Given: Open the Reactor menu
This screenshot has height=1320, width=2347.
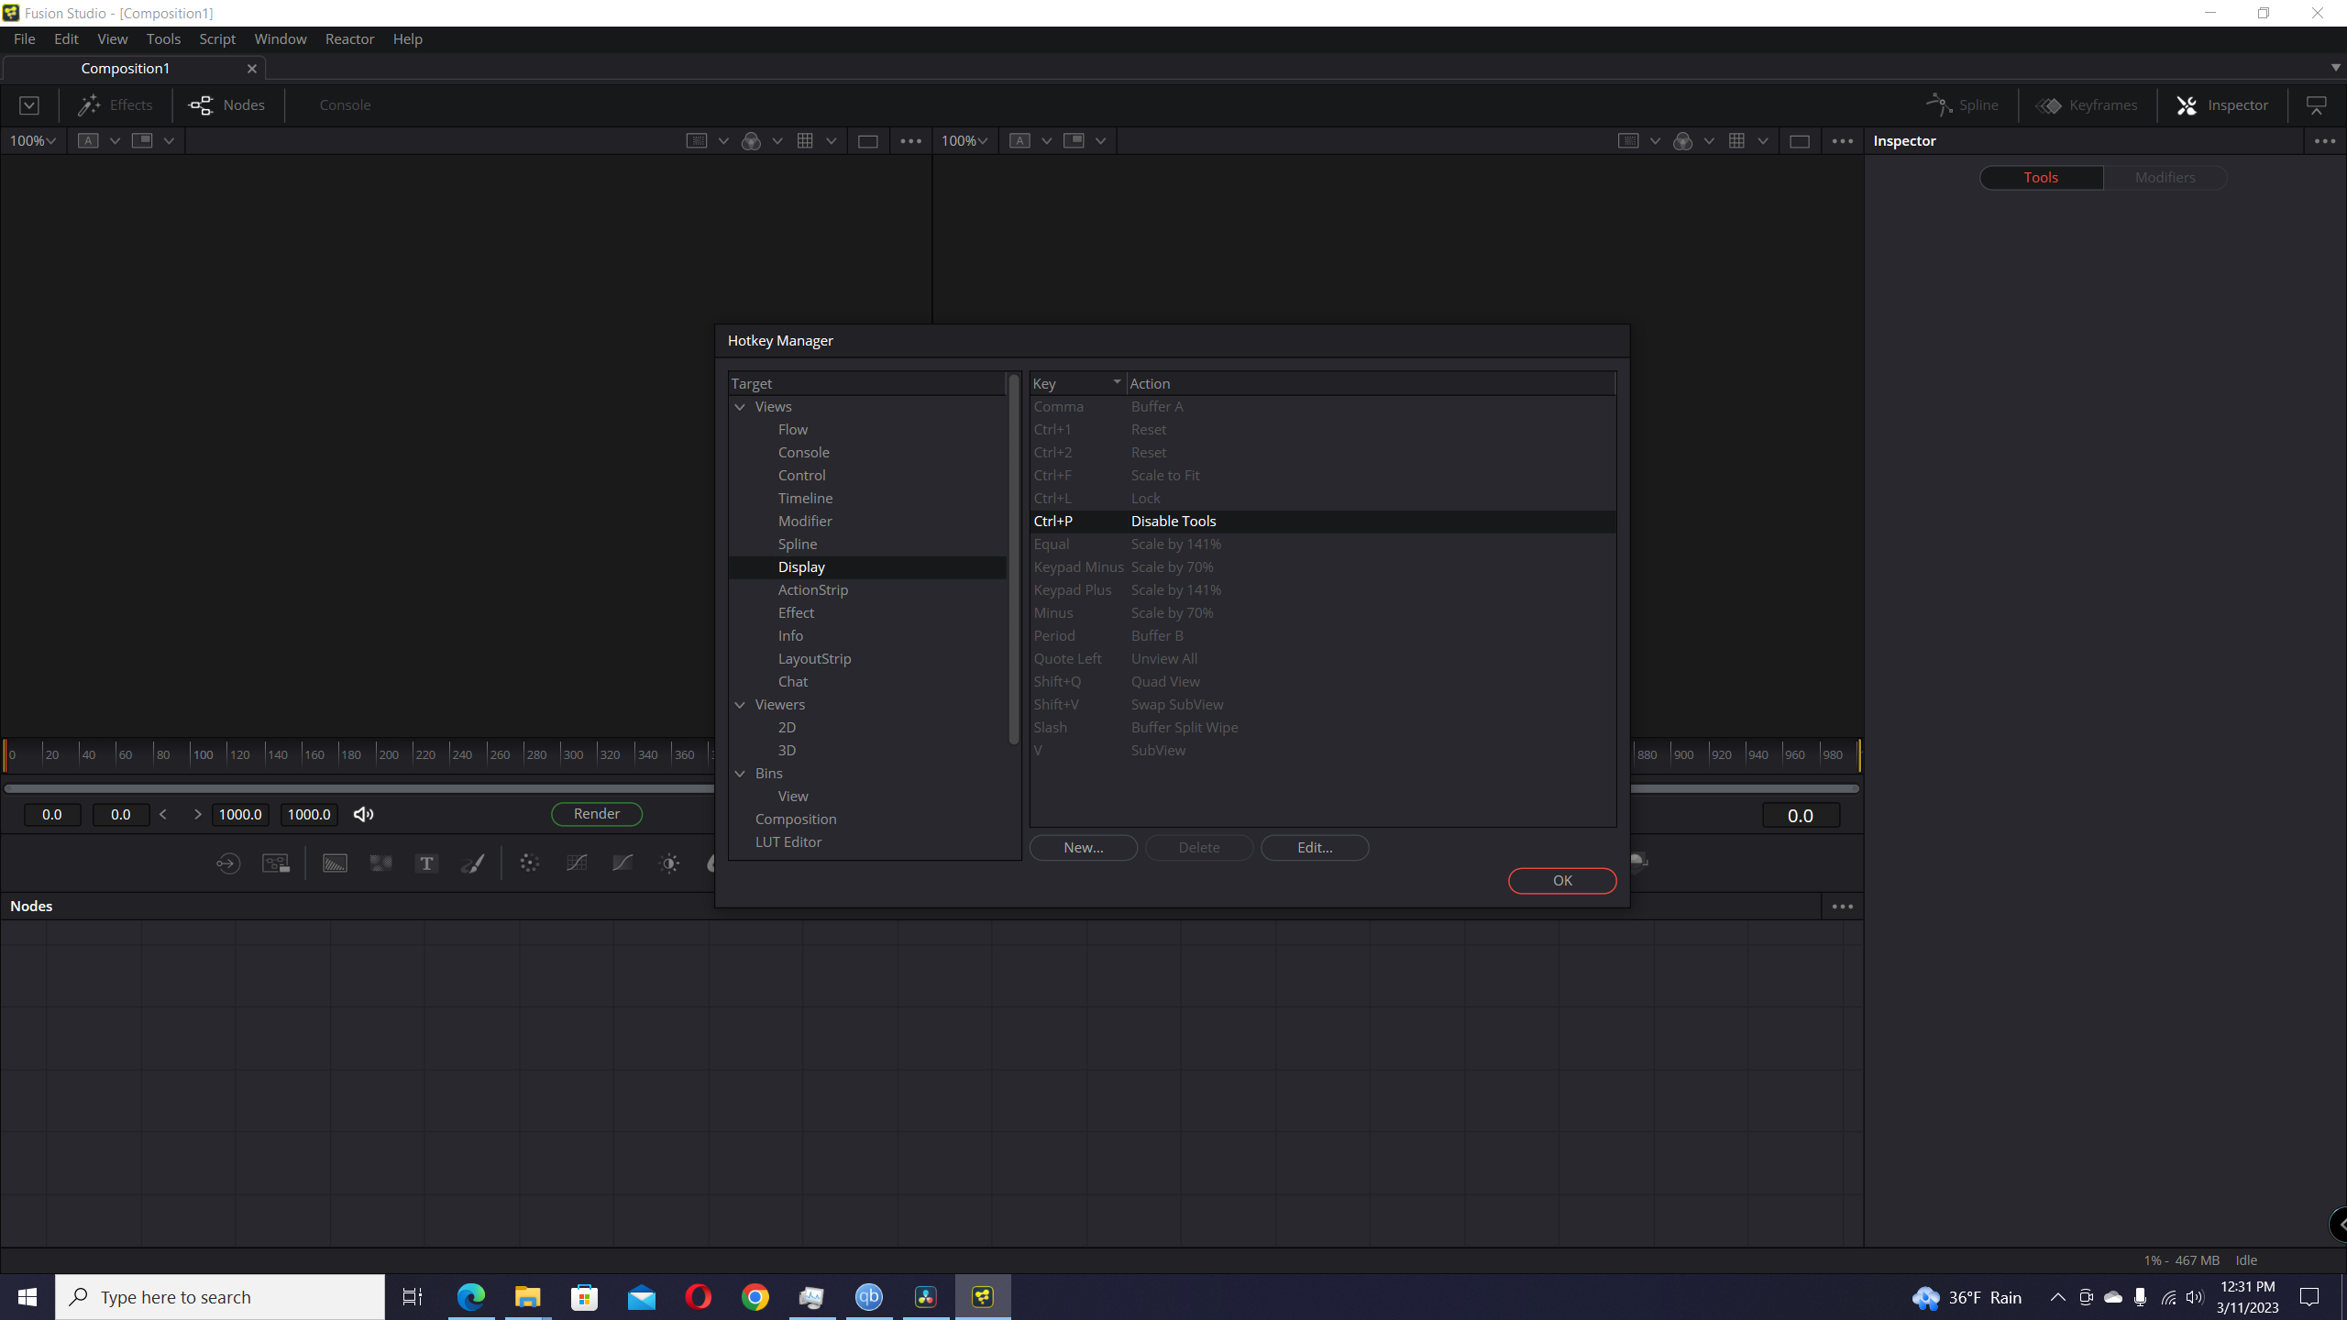Looking at the screenshot, I should click(x=349, y=38).
